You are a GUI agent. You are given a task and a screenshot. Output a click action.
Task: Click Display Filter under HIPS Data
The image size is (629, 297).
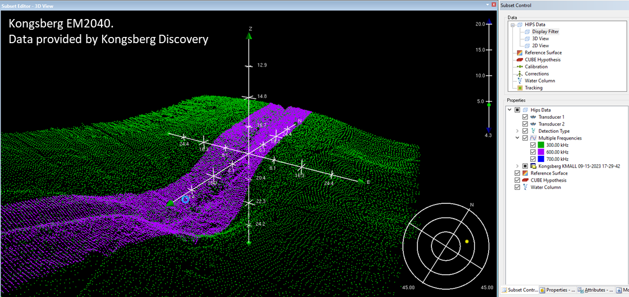coord(545,32)
